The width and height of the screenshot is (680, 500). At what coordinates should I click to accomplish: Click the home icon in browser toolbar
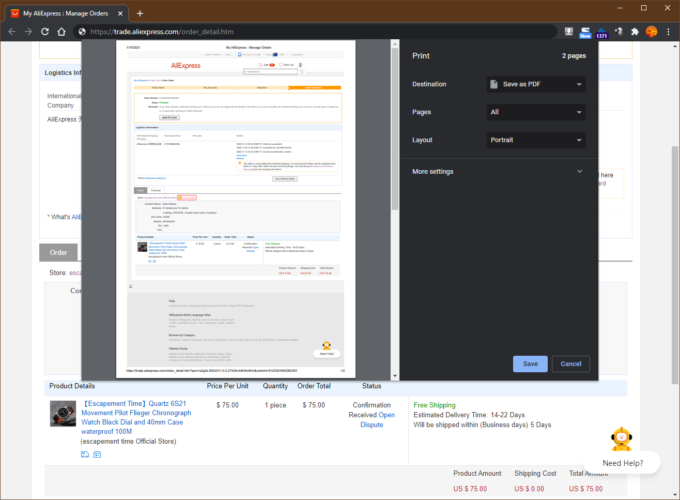pos(61,32)
